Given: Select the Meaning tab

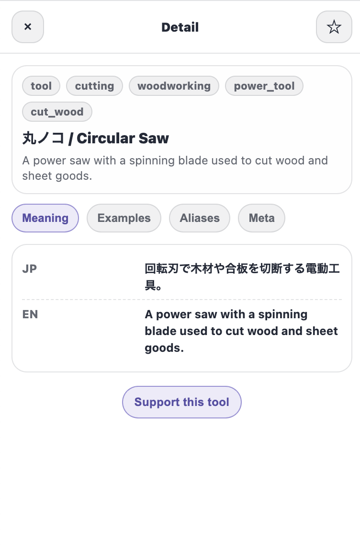Looking at the screenshot, I should coord(45,218).
